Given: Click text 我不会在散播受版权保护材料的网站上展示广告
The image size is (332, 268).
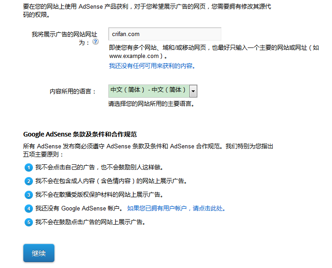Looking at the screenshot, I should coord(100,194).
